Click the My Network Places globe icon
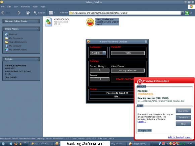 click(7, 50)
